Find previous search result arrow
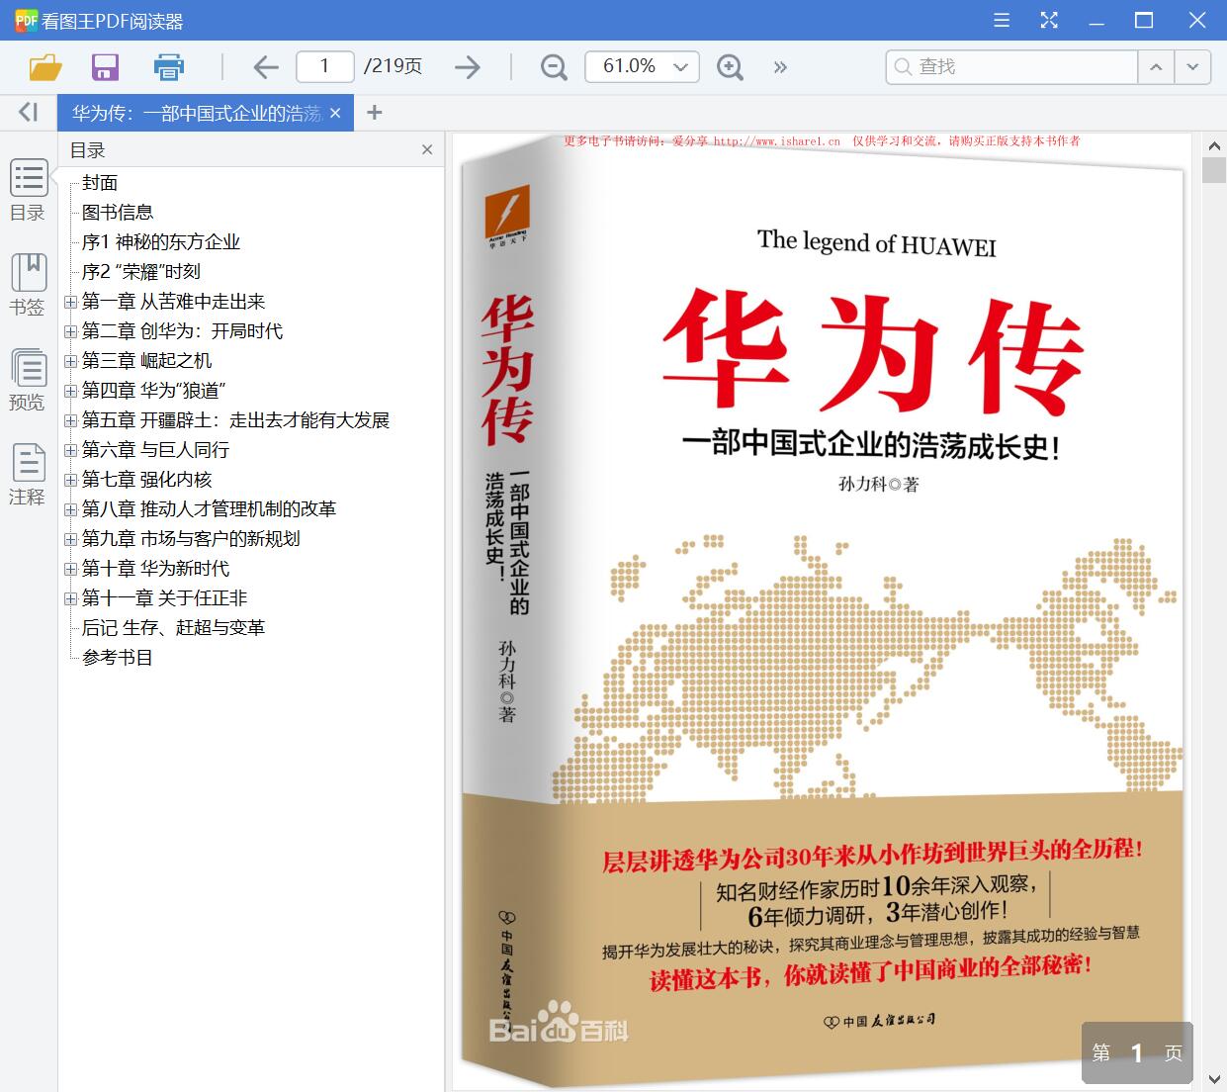1227x1092 pixels. (1155, 66)
